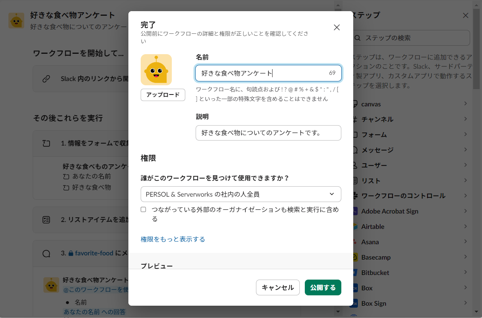Image resolution: width=482 pixels, height=318 pixels.
Task: Click the workflow robot avatar in dialog
Action: click(x=156, y=70)
